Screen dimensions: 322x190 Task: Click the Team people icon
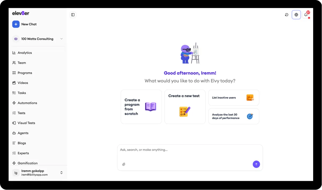click(x=14, y=63)
